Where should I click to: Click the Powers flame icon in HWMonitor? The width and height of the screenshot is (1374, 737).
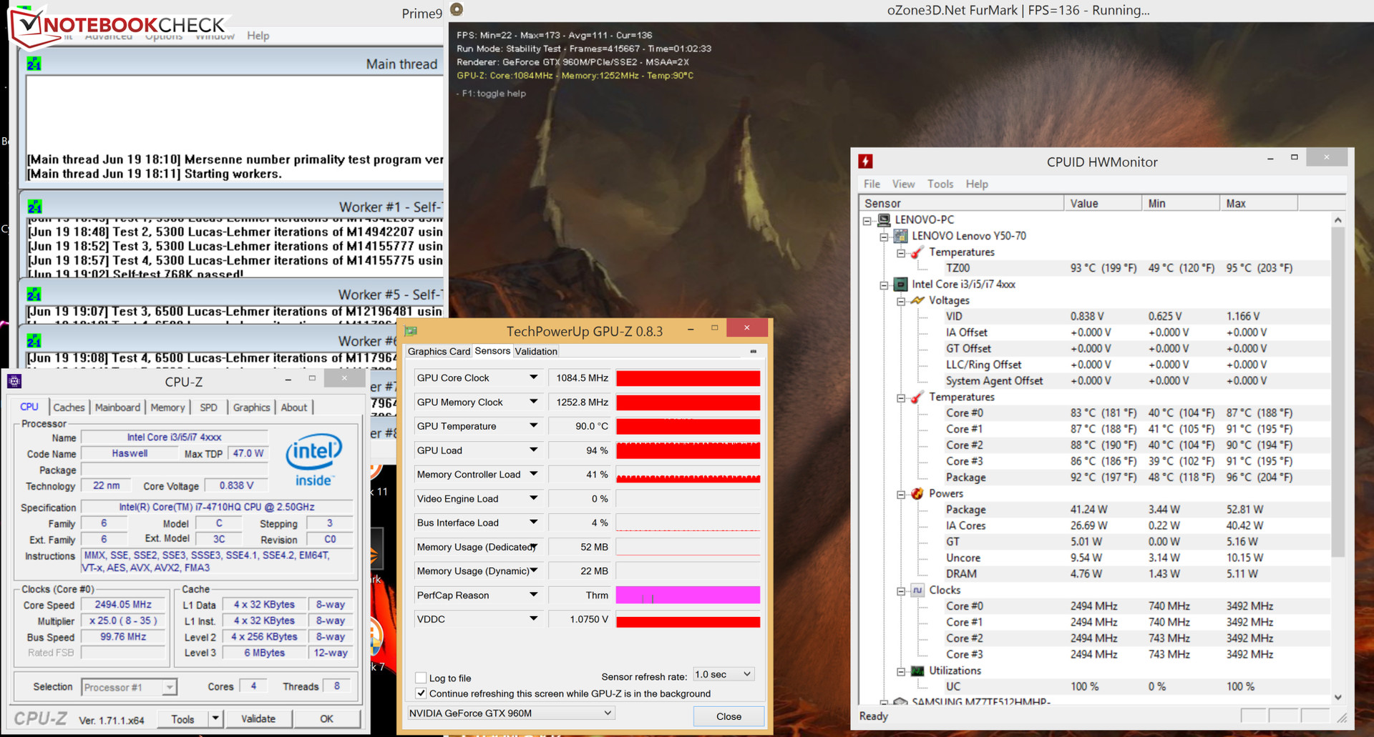pos(917,493)
